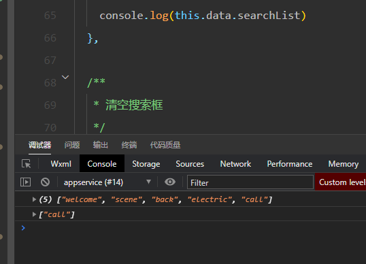Select the 终端 panel tab
The height and width of the screenshot is (264, 366).
point(129,145)
